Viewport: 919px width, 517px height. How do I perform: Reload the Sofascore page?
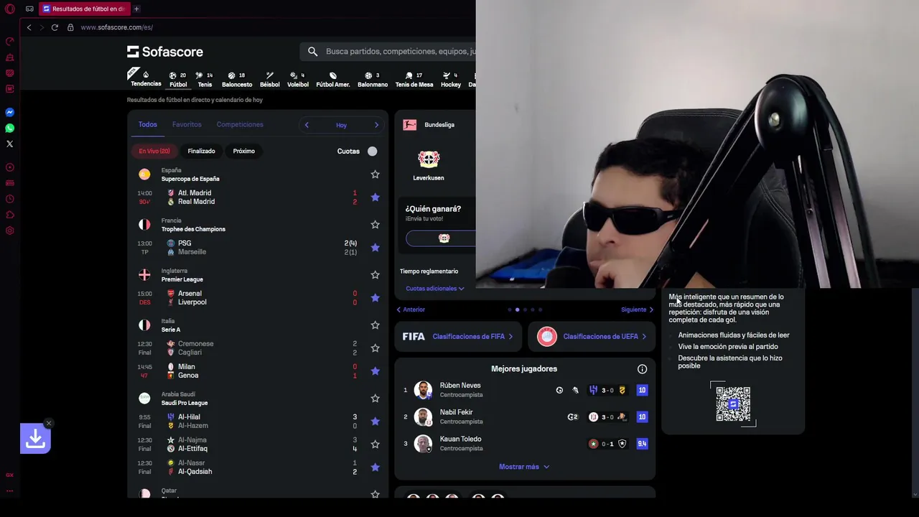55,27
